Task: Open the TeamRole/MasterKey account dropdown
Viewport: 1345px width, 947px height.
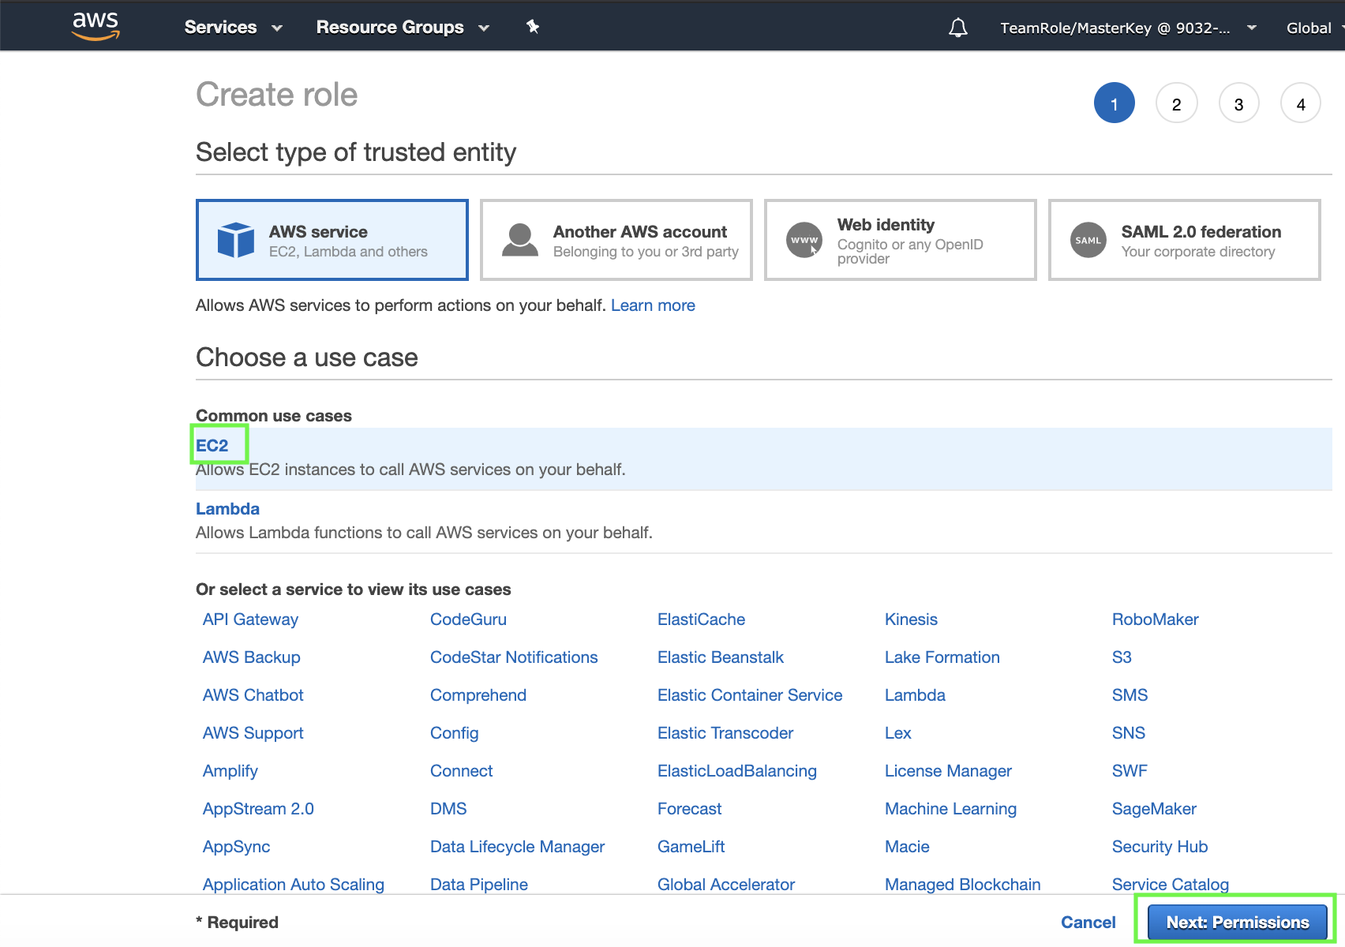Action: coord(1128,28)
